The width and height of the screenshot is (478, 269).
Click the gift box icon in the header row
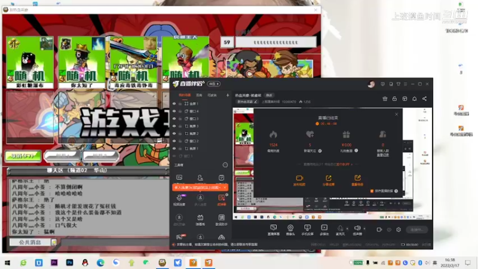pyautogui.click(x=385, y=99)
